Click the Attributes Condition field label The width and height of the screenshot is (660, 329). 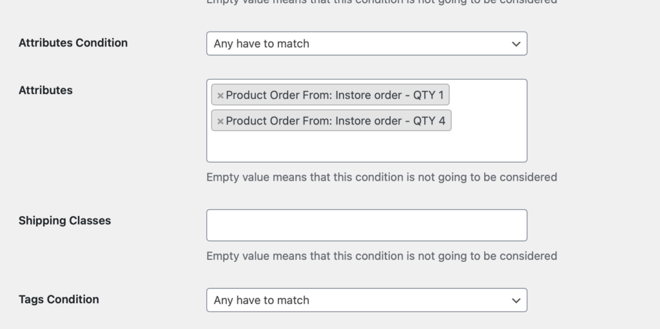coord(73,43)
